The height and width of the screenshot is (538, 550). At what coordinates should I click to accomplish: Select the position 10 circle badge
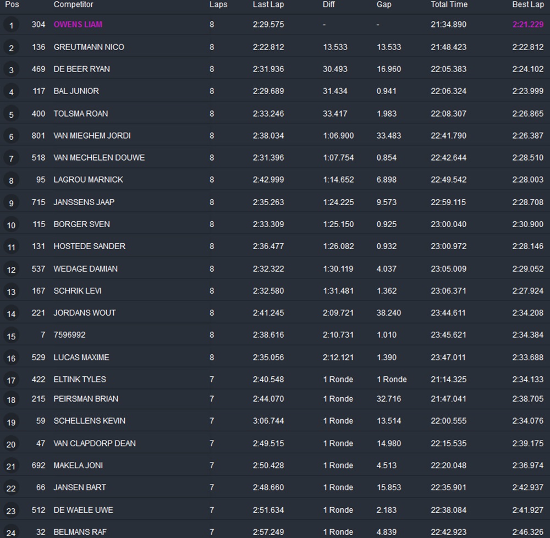[x=11, y=225]
